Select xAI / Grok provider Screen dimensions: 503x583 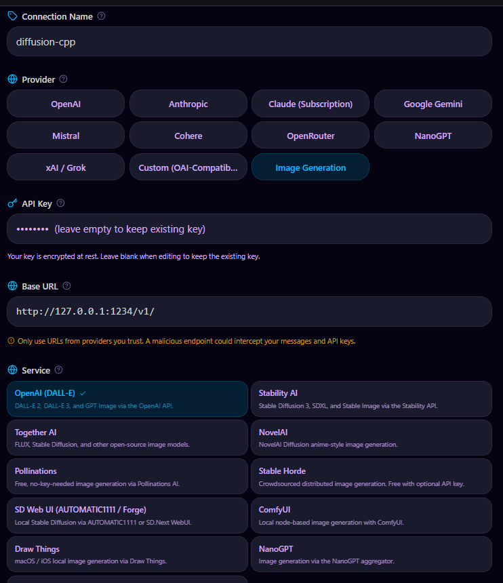coord(66,167)
